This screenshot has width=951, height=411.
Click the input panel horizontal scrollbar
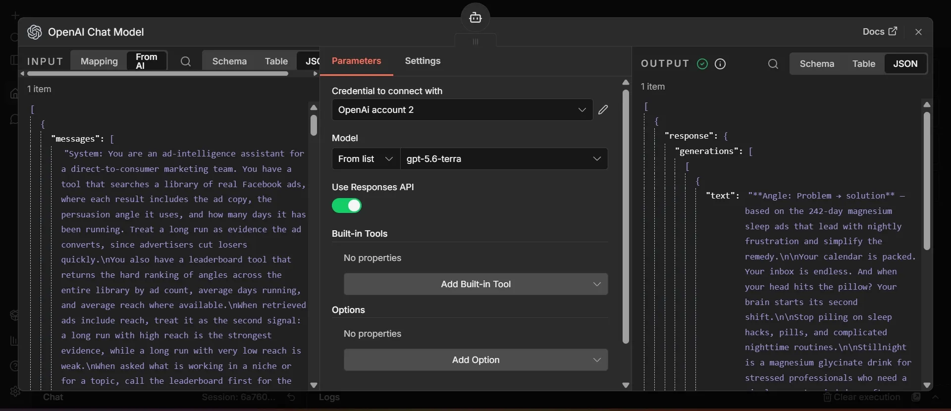pyautogui.click(x=158, y=74)
